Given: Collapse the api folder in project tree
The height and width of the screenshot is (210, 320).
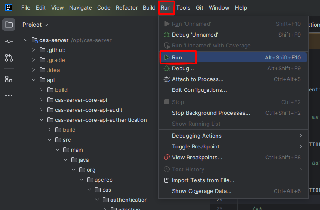Looking at the screenshot, I should [x=34, y=80].
